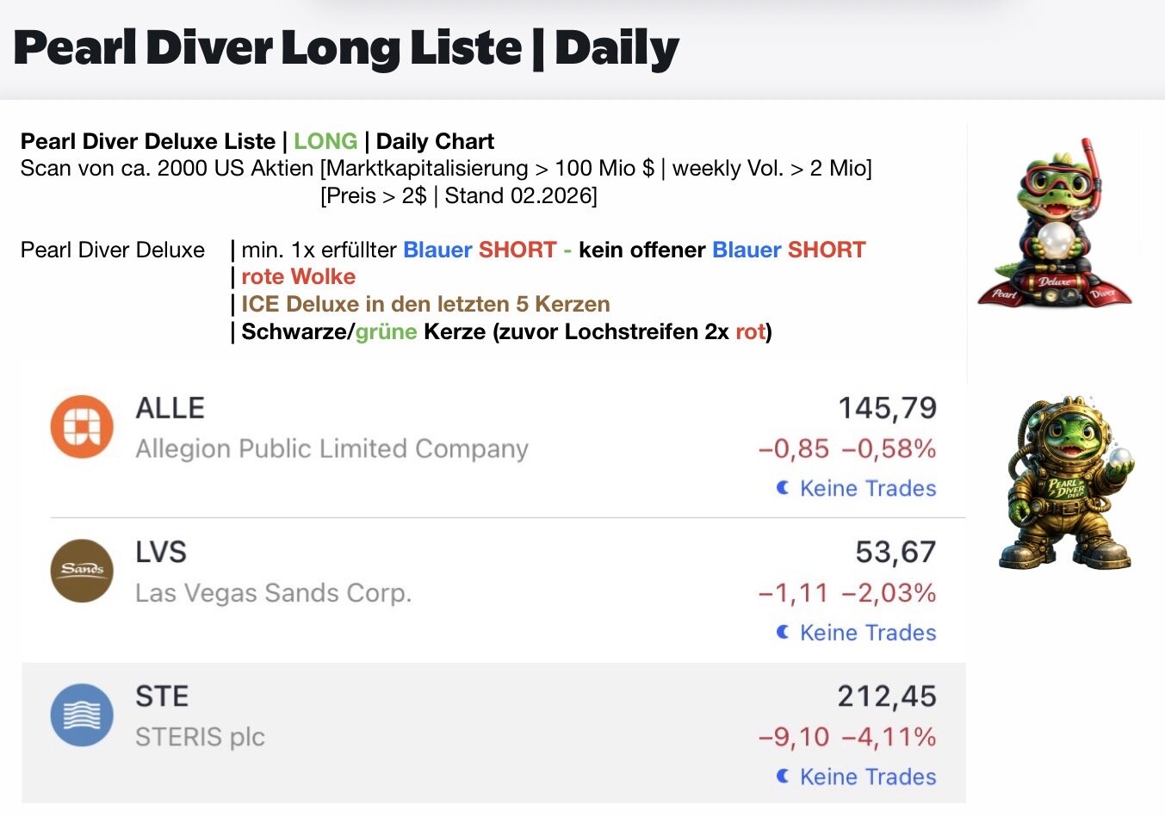Select the ALLE ticker symbol
1165x816 pixels.
[x=170, y=408]
